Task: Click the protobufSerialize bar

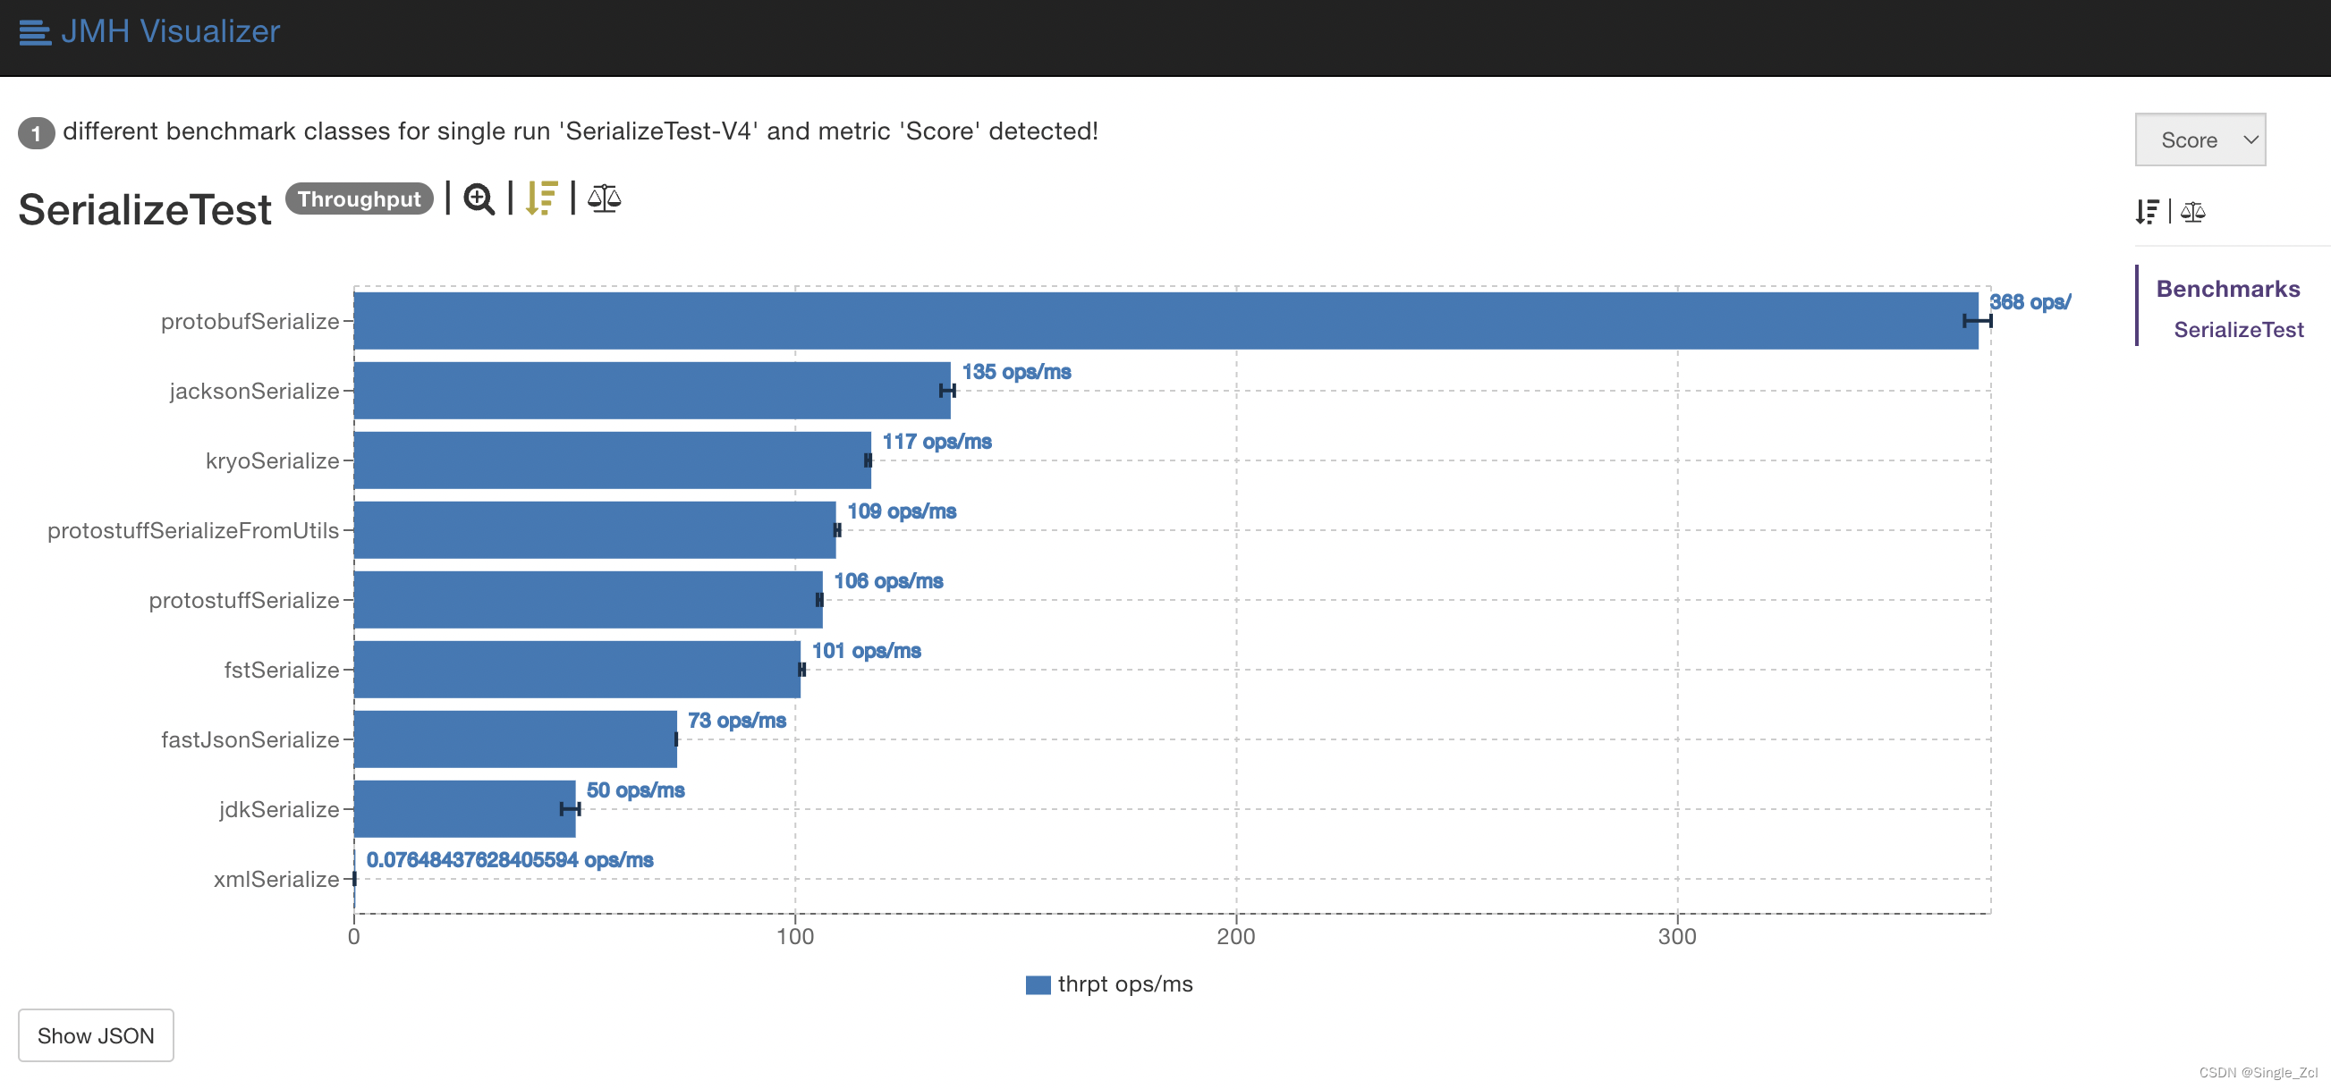Action: point(1165,321)
